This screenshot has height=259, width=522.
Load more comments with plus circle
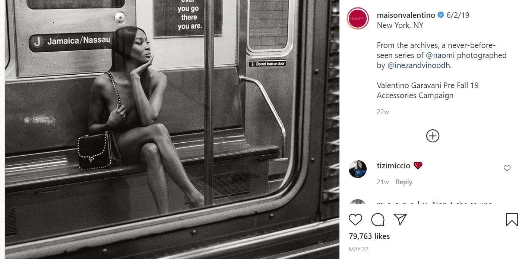click(433, 136)
